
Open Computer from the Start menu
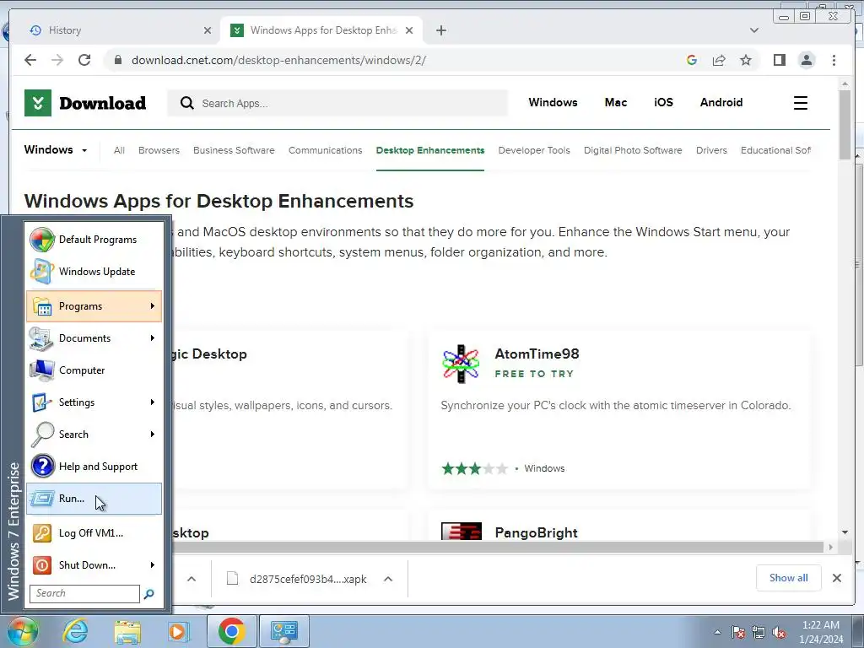pyautogui.click(x=94, y=370)
